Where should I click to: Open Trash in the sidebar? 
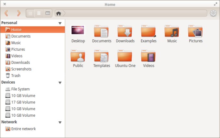click(x=33, y=76)
